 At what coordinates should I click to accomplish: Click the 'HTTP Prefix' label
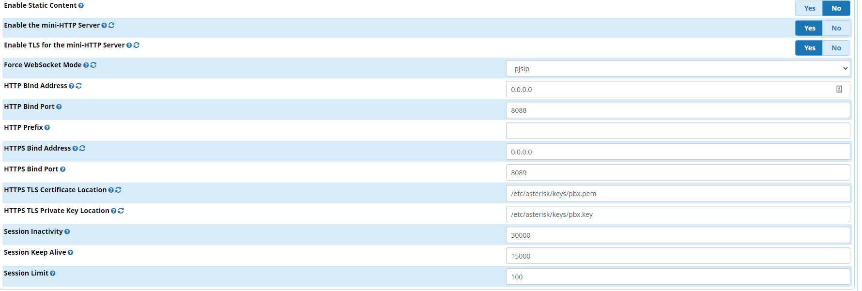pyautogui.click(x=23, y=127)
